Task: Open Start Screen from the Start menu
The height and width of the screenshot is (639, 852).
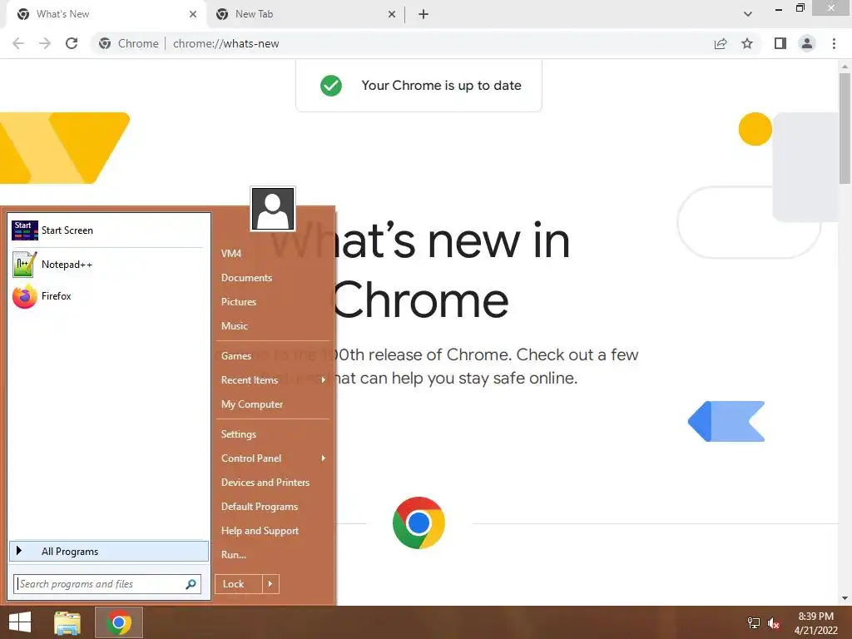Action: click(107, 230)
